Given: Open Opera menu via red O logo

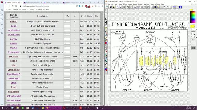Looking at the screenshot, I should point(2,2).
